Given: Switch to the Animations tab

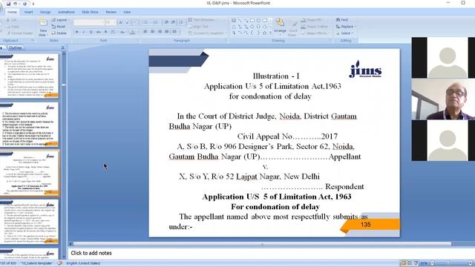Looking at the screenshot, I should 66,12.
